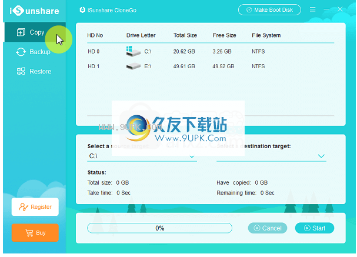
Task: Click the Drive Letter column header
Action: (141, 35)
